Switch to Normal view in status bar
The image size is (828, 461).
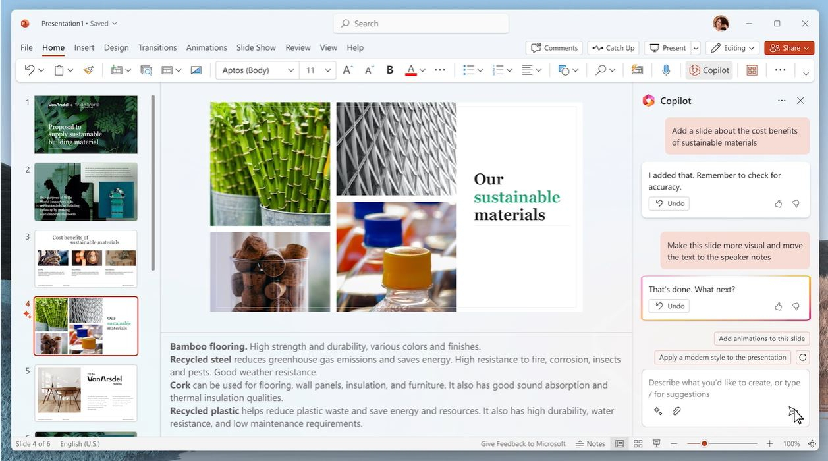tap(619, 444)
